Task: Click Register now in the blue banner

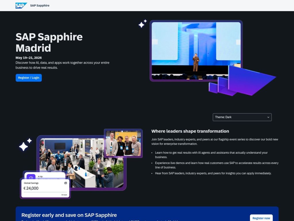Action: pos(261,218)
